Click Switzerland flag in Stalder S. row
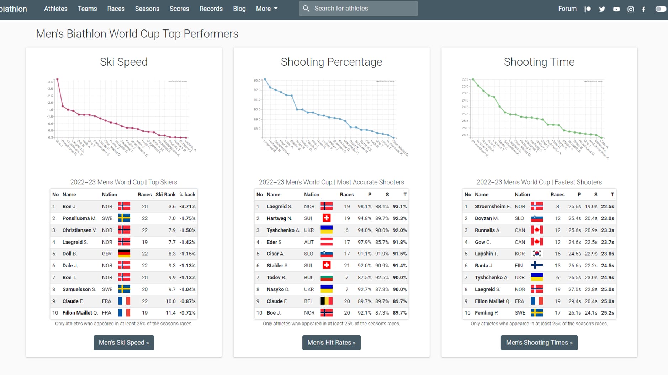Screen dimensions: 668x375 (x=327, y=265)
